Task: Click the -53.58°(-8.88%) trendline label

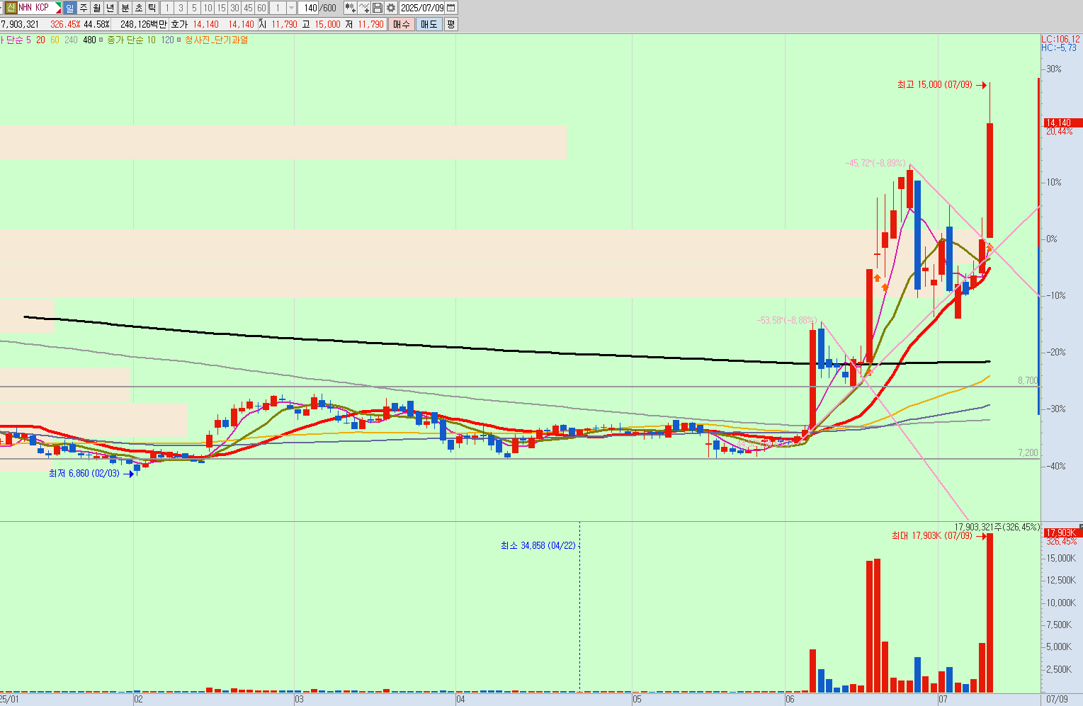Action: pos(787,320)
